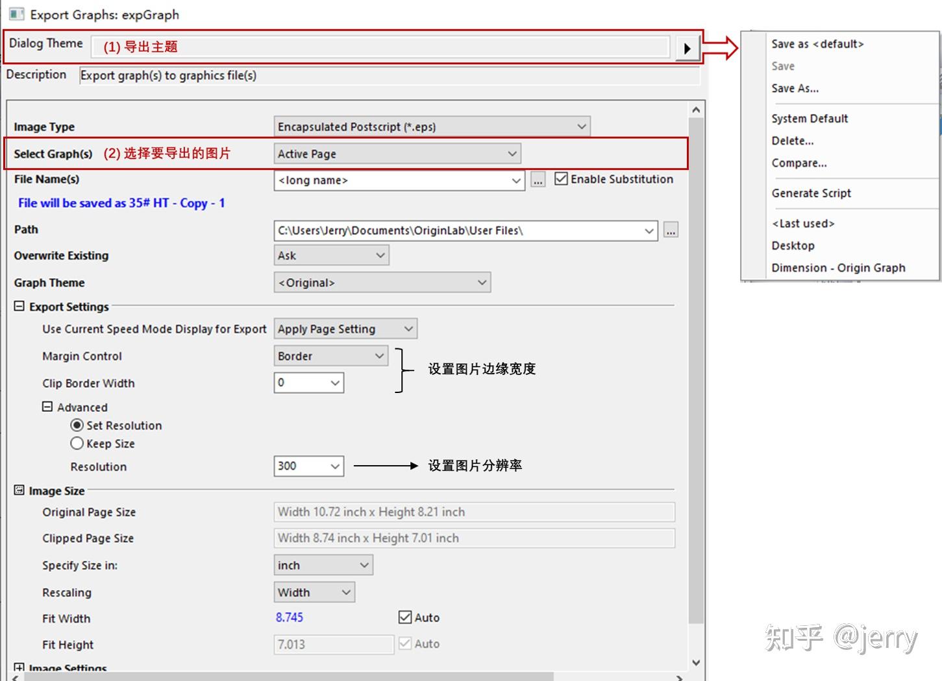942x681 pixels.
Task: Choose Delete... in the theme menu
Action: pyautogui.click(x=792, y=140)
